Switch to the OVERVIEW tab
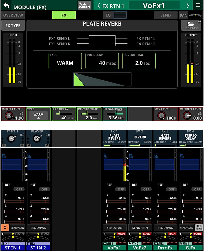The height and width of the screenshot is (251, 204). click(13, 15)
